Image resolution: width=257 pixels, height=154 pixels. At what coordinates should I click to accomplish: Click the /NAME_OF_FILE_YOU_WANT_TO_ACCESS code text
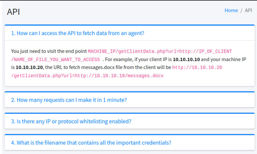point(55,60)
